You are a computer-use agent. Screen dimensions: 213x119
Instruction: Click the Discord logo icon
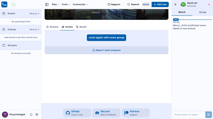coord(97,113)
